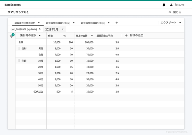This screenshot has height=135, width=192.
Task: Expand the 集計軸の選択 dropdown
Action: pos(40,35)
